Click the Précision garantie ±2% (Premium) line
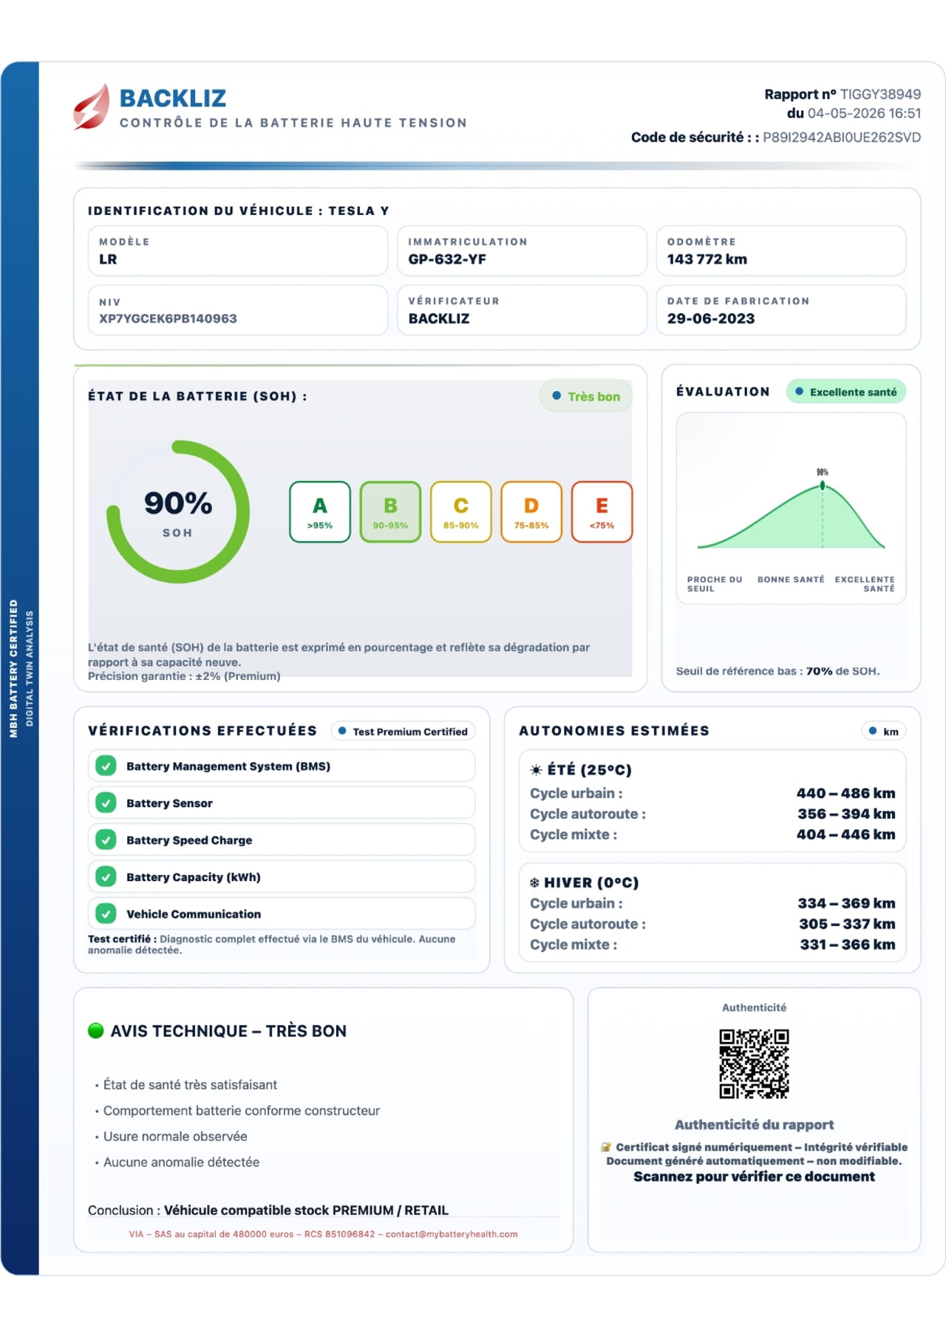The height and width of the screenshot is (1337, 946). point(184,676)
